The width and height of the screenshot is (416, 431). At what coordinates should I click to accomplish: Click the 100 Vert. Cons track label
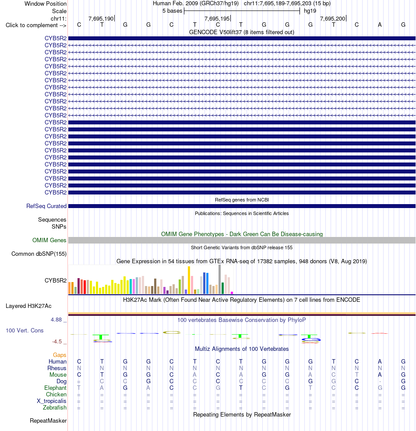click(x=25, y=330)
